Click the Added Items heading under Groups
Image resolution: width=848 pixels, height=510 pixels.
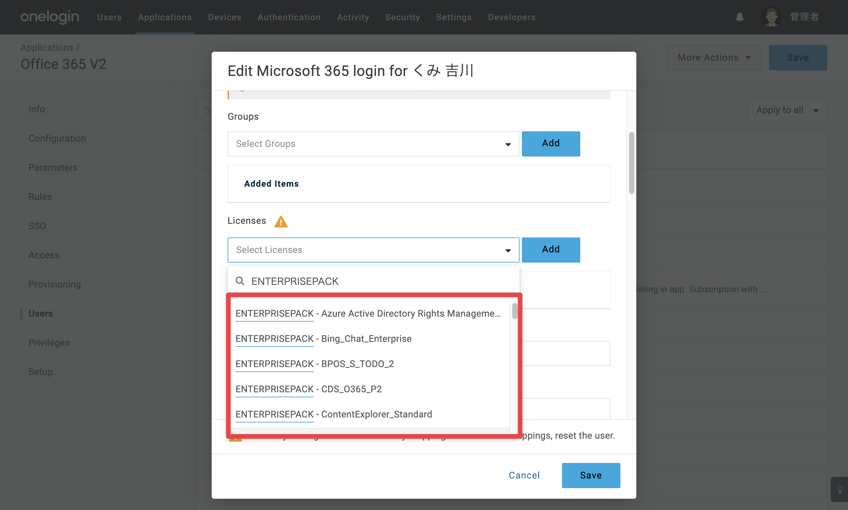point(271,184)
